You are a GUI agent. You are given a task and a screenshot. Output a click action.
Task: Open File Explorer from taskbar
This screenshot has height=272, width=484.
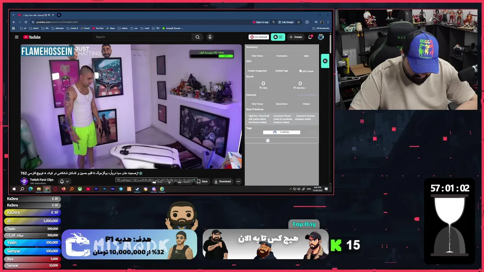pyautogui.click(x=39, y=189)
